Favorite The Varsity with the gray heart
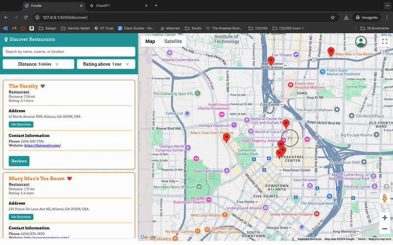 [43, 86]
